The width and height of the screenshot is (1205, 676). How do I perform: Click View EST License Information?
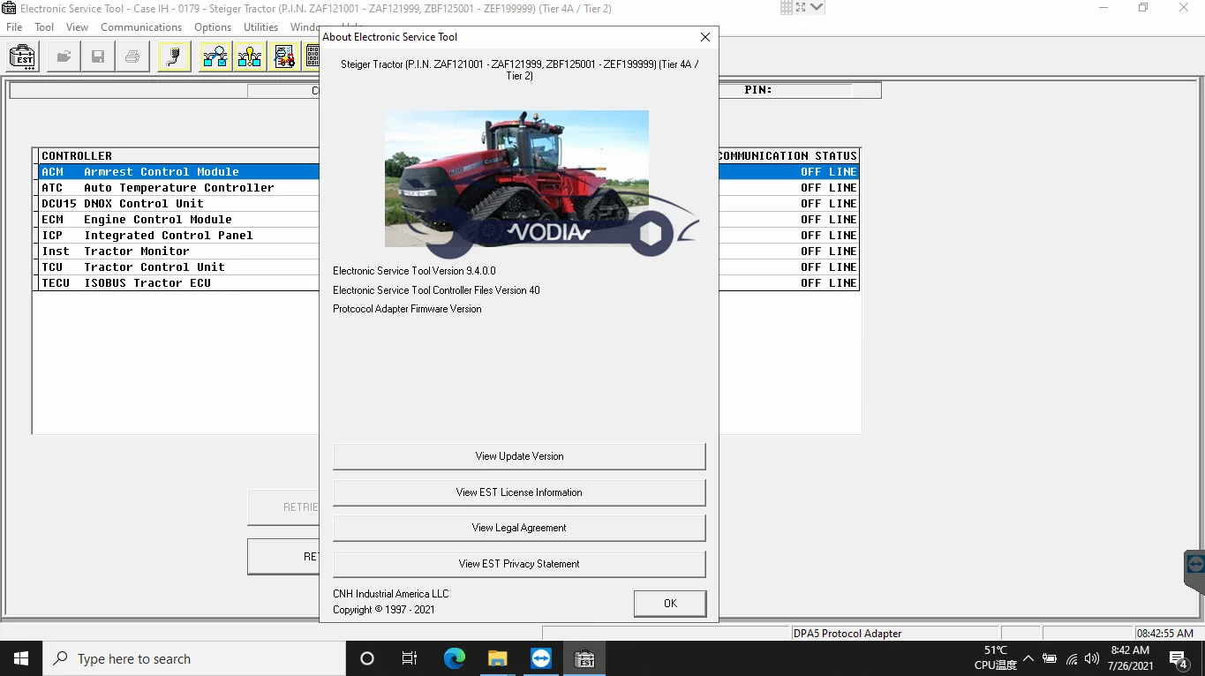tap(519, 492)
